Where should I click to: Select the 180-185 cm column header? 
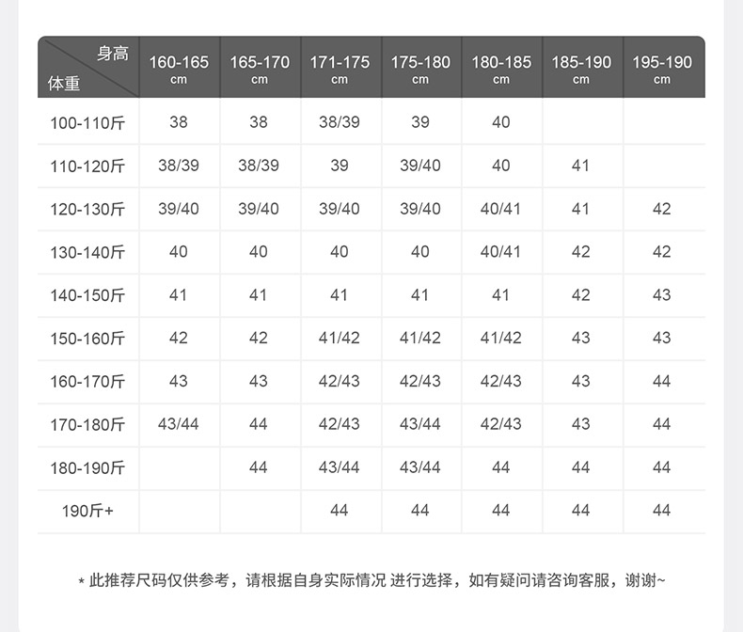(x=501, y=69)
